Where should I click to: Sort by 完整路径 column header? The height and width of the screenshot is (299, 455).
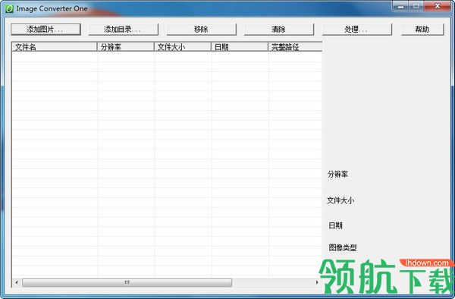(x=295, y=47)
